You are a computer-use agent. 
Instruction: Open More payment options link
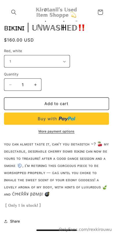point(56,131)
